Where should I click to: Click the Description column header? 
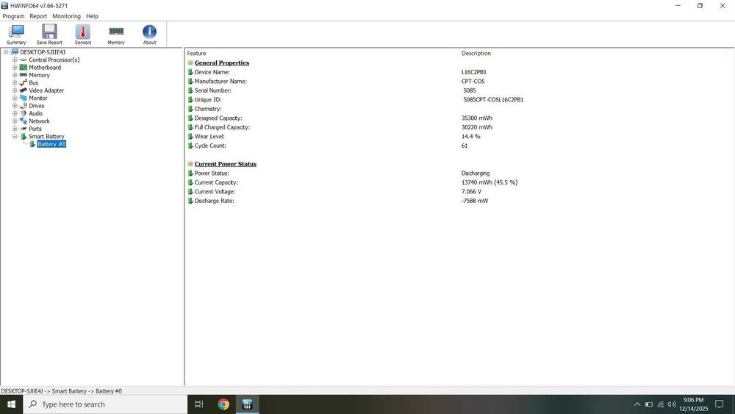click(476, 54)
